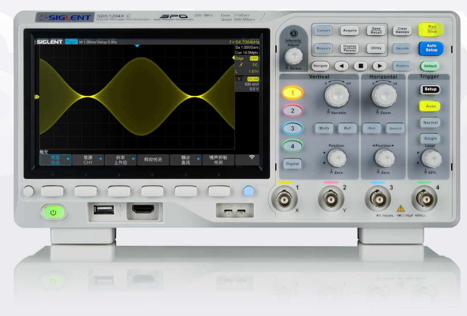
Task: Push the blue Auto Setup button
Action: tap(431, 48)
